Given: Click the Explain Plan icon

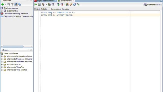Looking at the screenshot, I should (43, 4).
